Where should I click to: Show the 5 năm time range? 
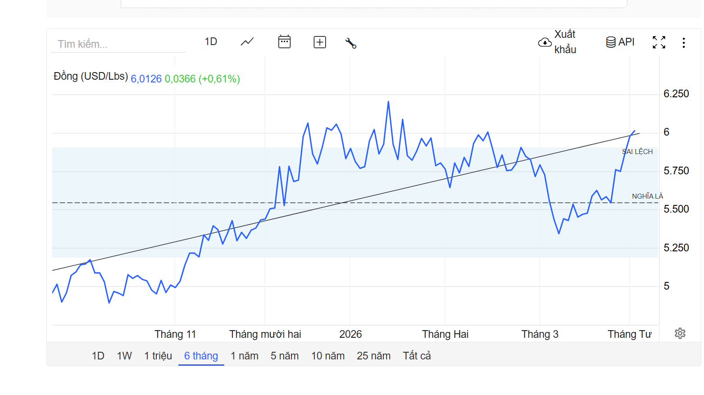click(285, 356)
